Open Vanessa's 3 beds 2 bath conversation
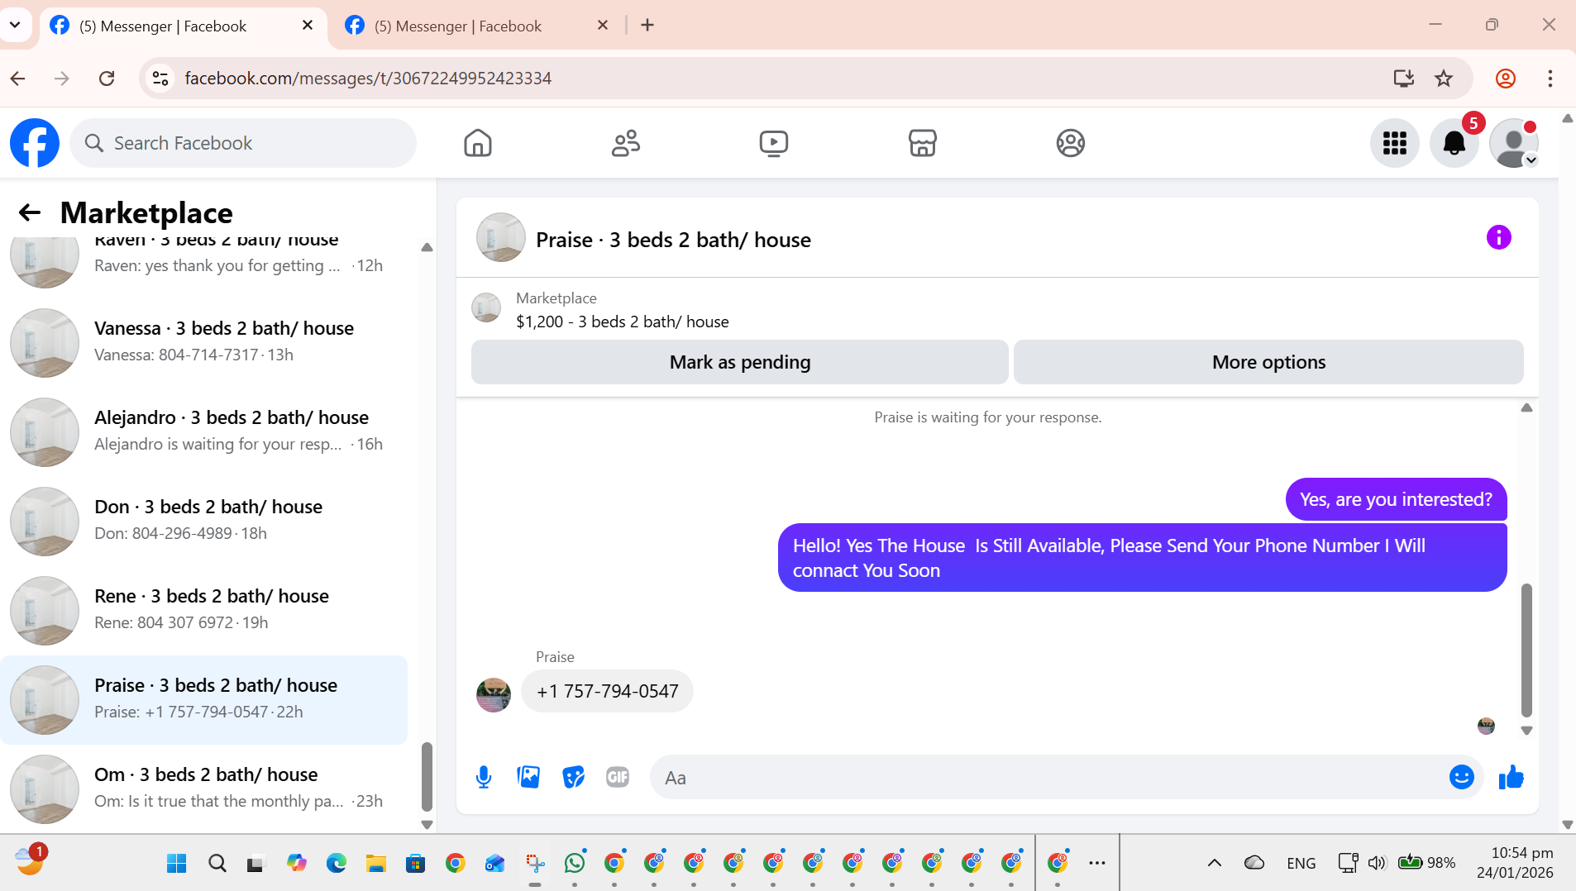Image resolution: width=1576 pixels, height=891 pixels. [x=204, y=342]
